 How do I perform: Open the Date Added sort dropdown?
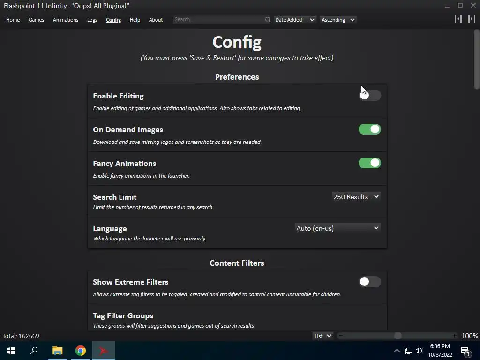point(294,20)
